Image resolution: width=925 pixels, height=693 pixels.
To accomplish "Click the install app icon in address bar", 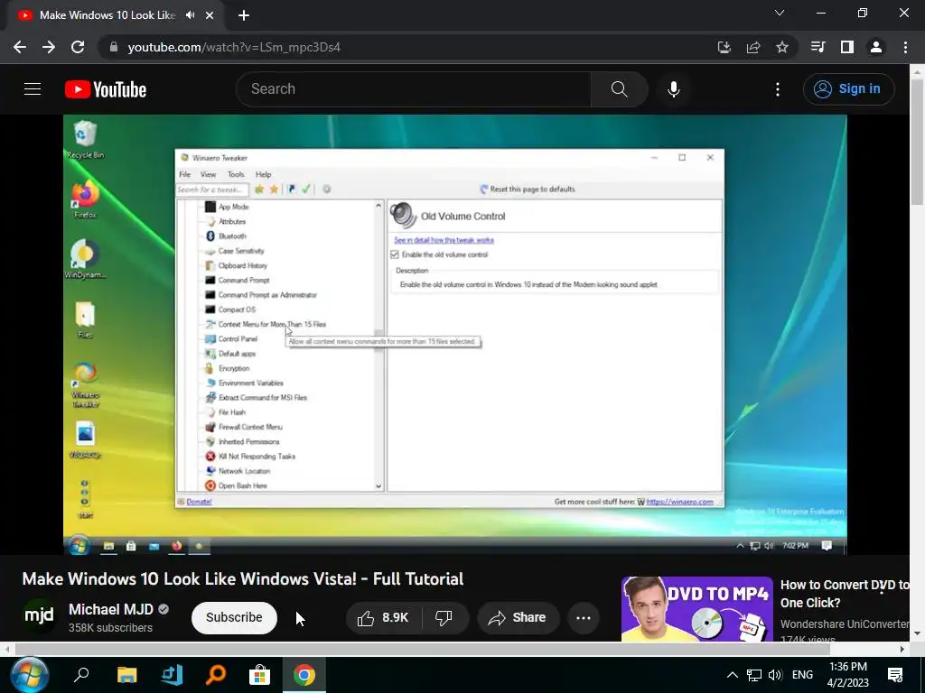I will click(724, 47).
